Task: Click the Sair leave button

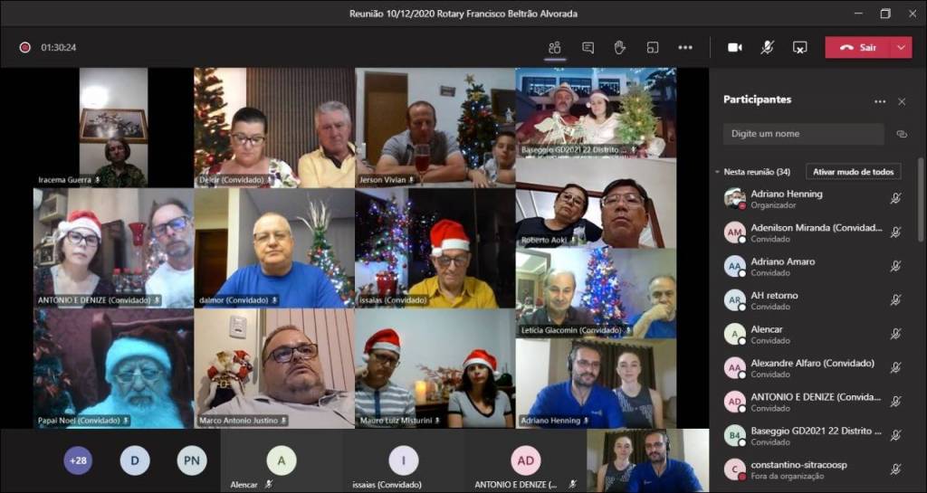Action: [x=857, y=47]
